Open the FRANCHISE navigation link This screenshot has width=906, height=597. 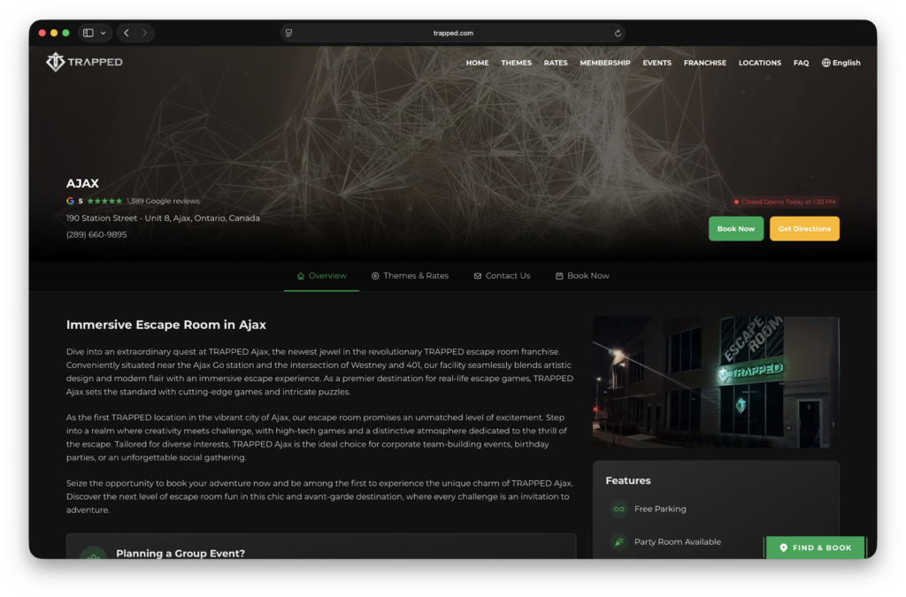(705, 63)
